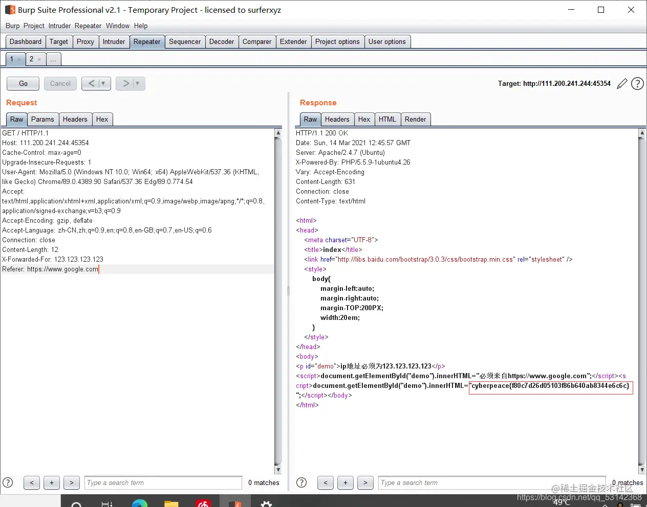Open the Burp menu
647x507 pixels.
pyautogui.click(x=12, y=26)
